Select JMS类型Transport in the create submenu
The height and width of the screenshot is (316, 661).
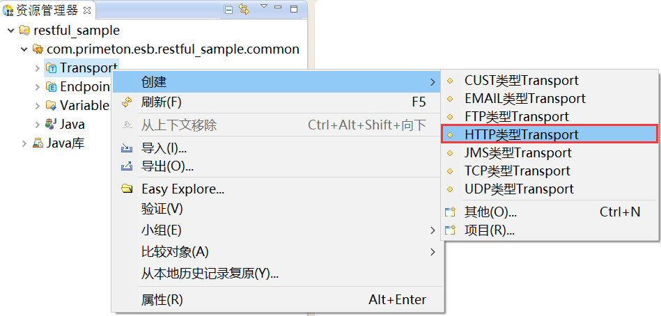[518, 152]
